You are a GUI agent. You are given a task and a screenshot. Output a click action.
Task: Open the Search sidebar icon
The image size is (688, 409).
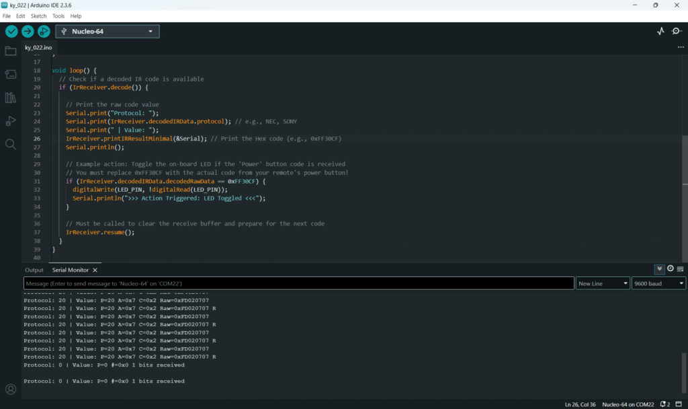click(x=11, y=144)
